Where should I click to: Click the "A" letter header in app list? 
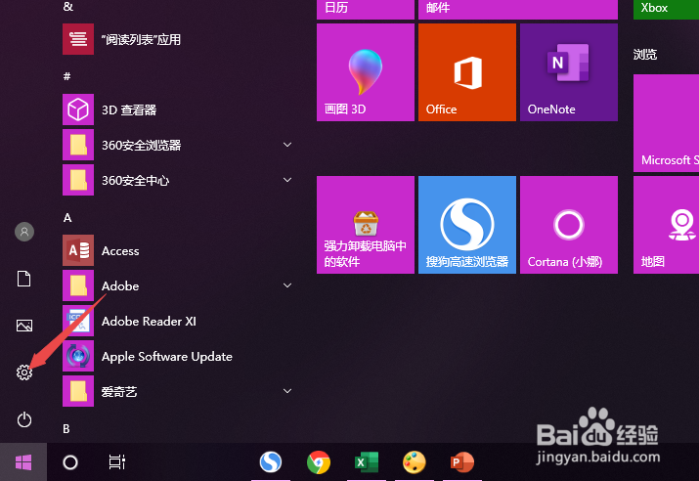tap(67, 218)
